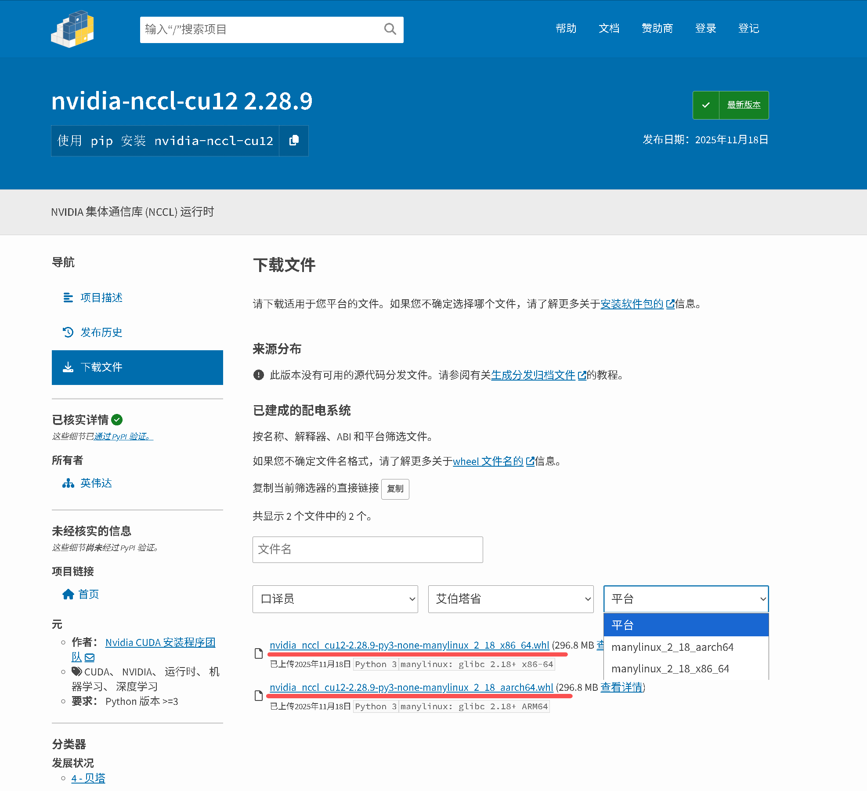This screenshot has height=791, width=867.
Task: Click the 下载文件 download icon
Action: [x=68, y=367]
